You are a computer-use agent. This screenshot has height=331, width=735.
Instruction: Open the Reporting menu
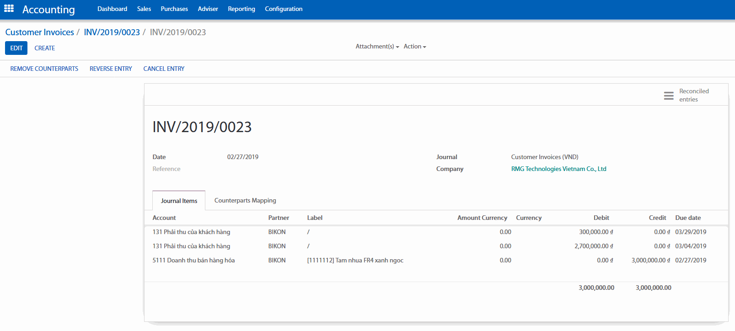pos(241,9)
